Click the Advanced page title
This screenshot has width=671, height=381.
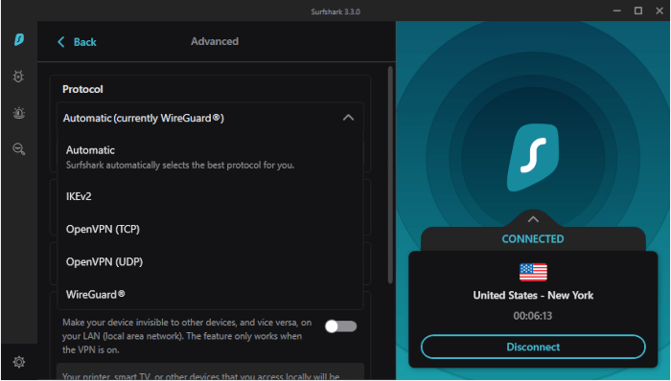[215, 41]
